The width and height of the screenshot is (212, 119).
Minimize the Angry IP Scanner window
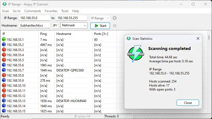[x=181, y=4]
